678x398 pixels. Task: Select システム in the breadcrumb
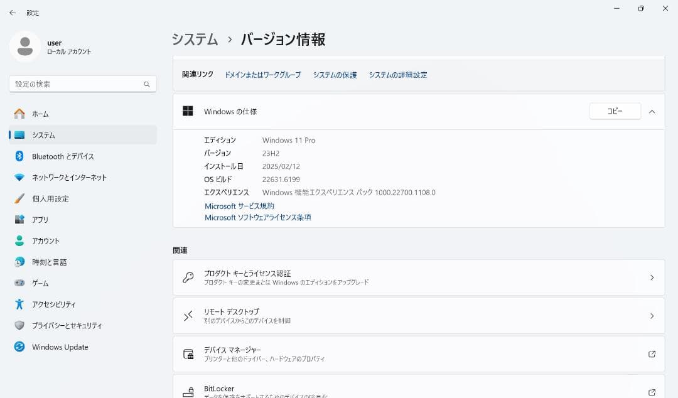pyautogui.click(x=195, y=39)
